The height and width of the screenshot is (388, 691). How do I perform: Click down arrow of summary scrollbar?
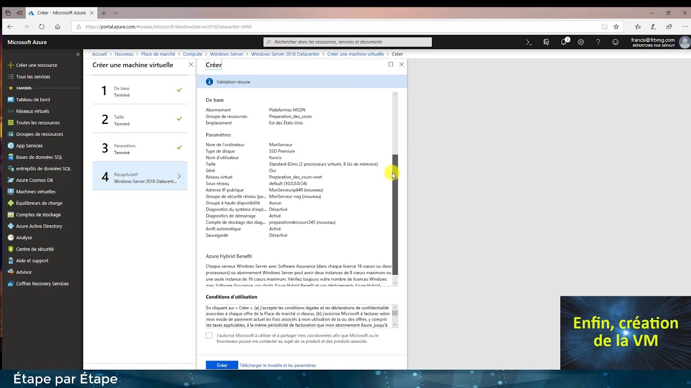395,283
